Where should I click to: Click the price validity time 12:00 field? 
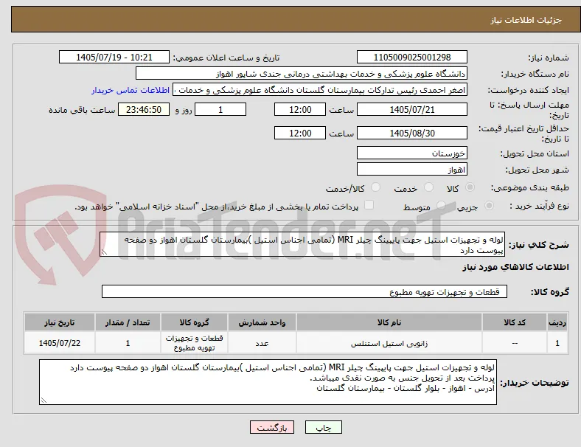pyautogui.click(x=300, y=133)
